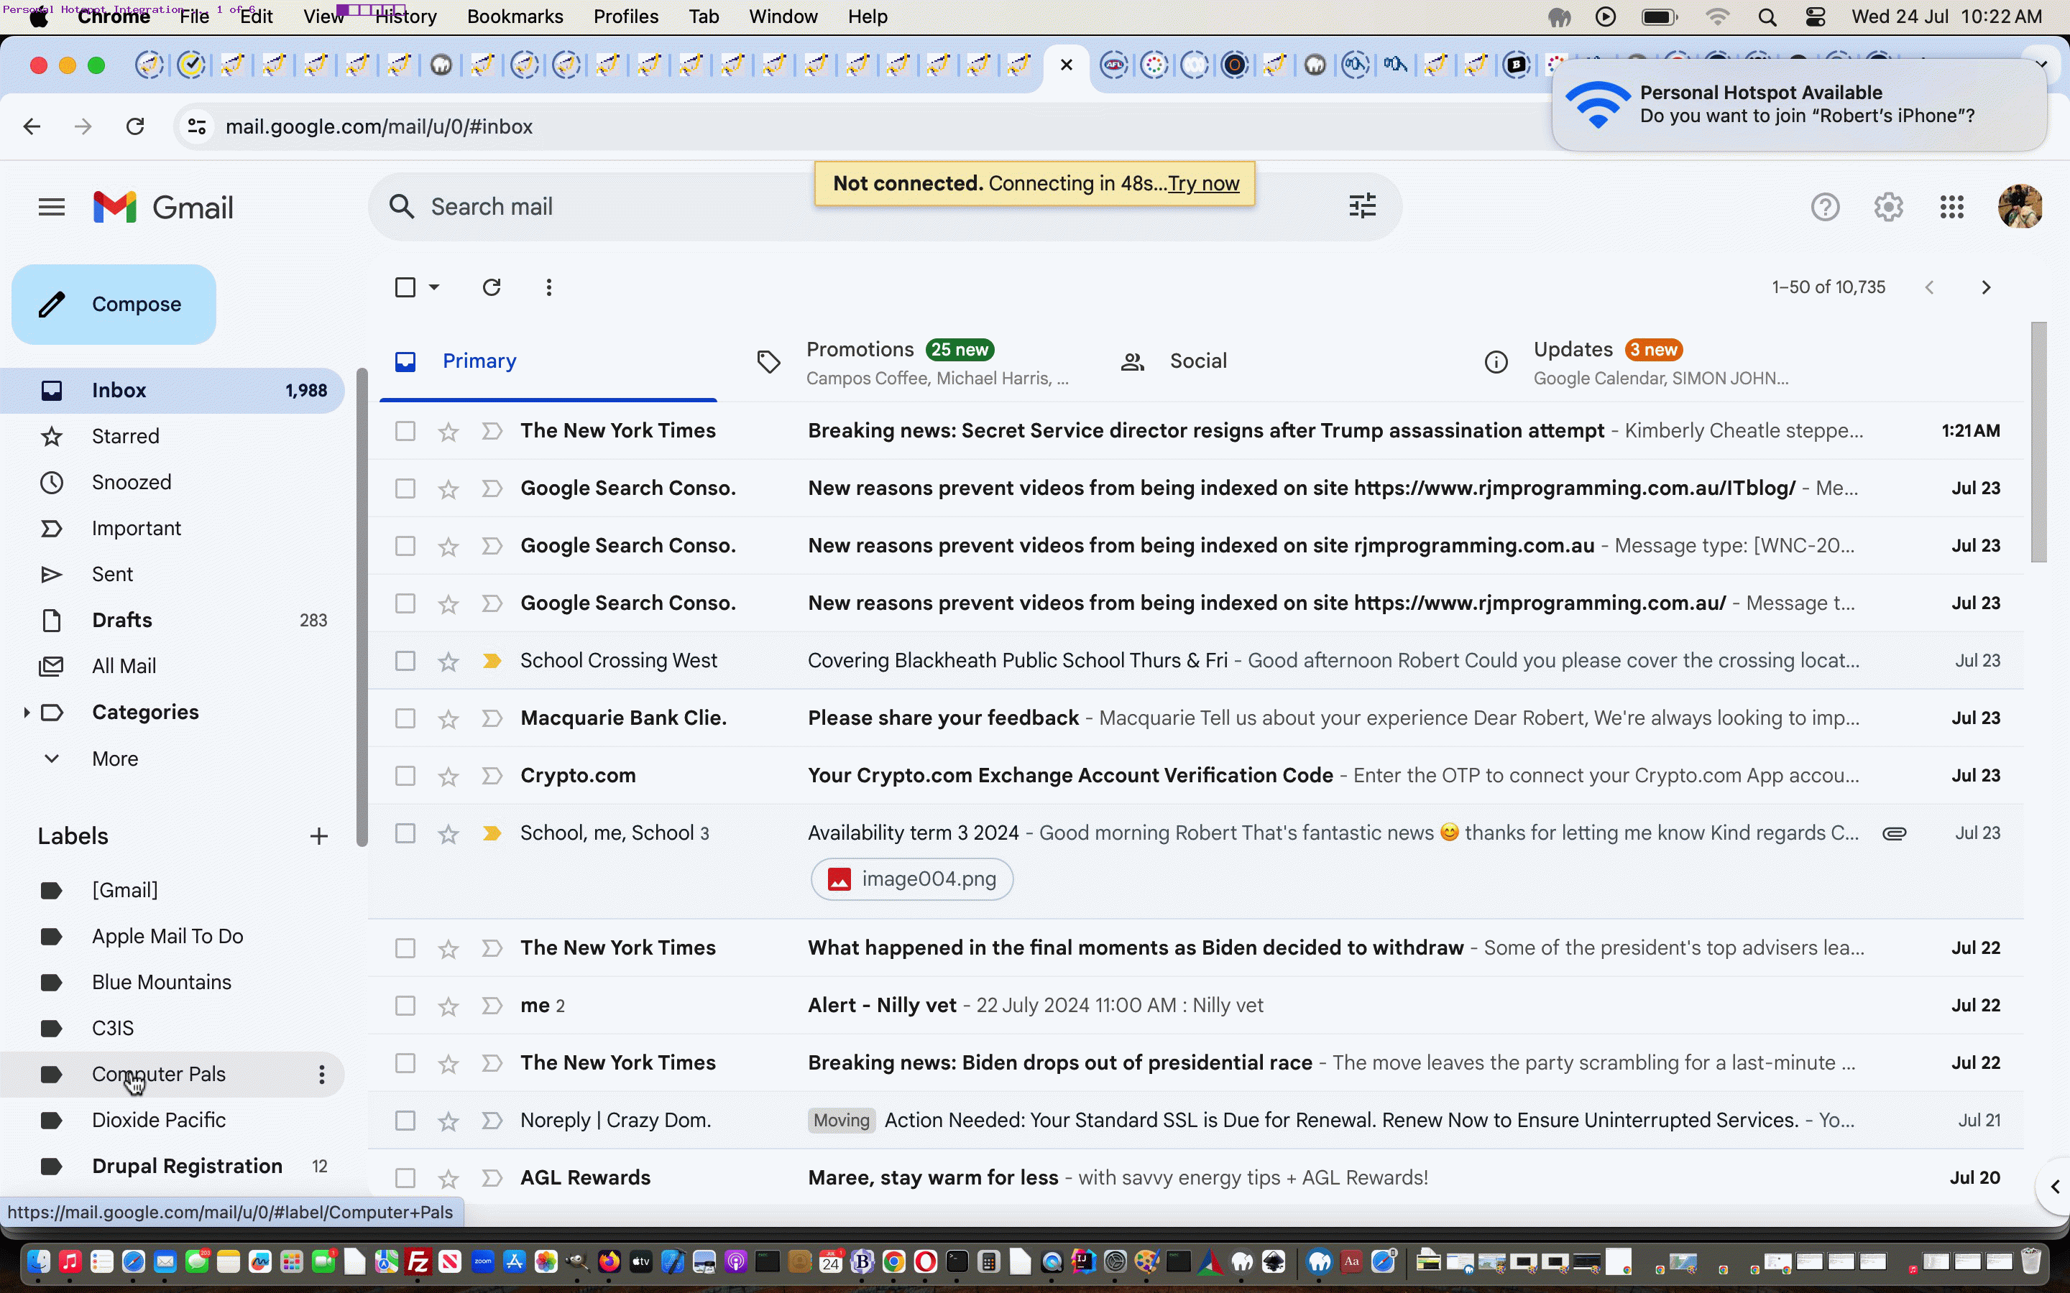Select the Noreply Crazy Domains email checkbox
The image size is (2070, 1293).
[x=405, y=1121]
